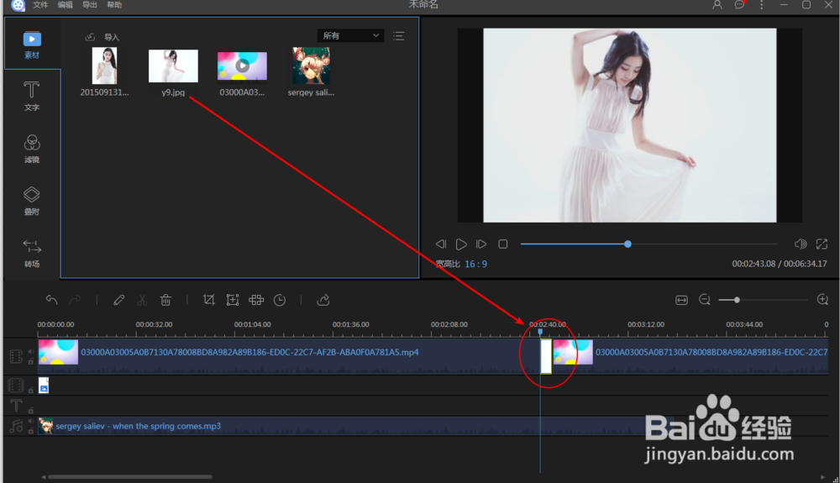
Task: Select the overlay track image clip
Action: coord(44,386)
